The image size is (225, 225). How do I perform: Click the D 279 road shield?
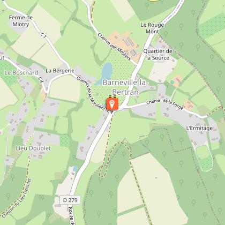coord(70,200)
